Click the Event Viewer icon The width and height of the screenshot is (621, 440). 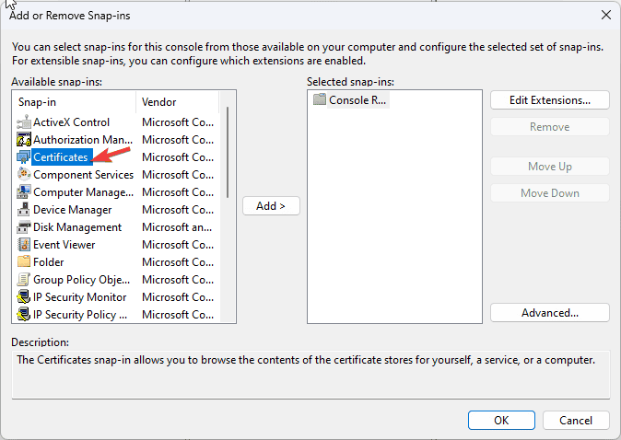[x=24, y=245]
